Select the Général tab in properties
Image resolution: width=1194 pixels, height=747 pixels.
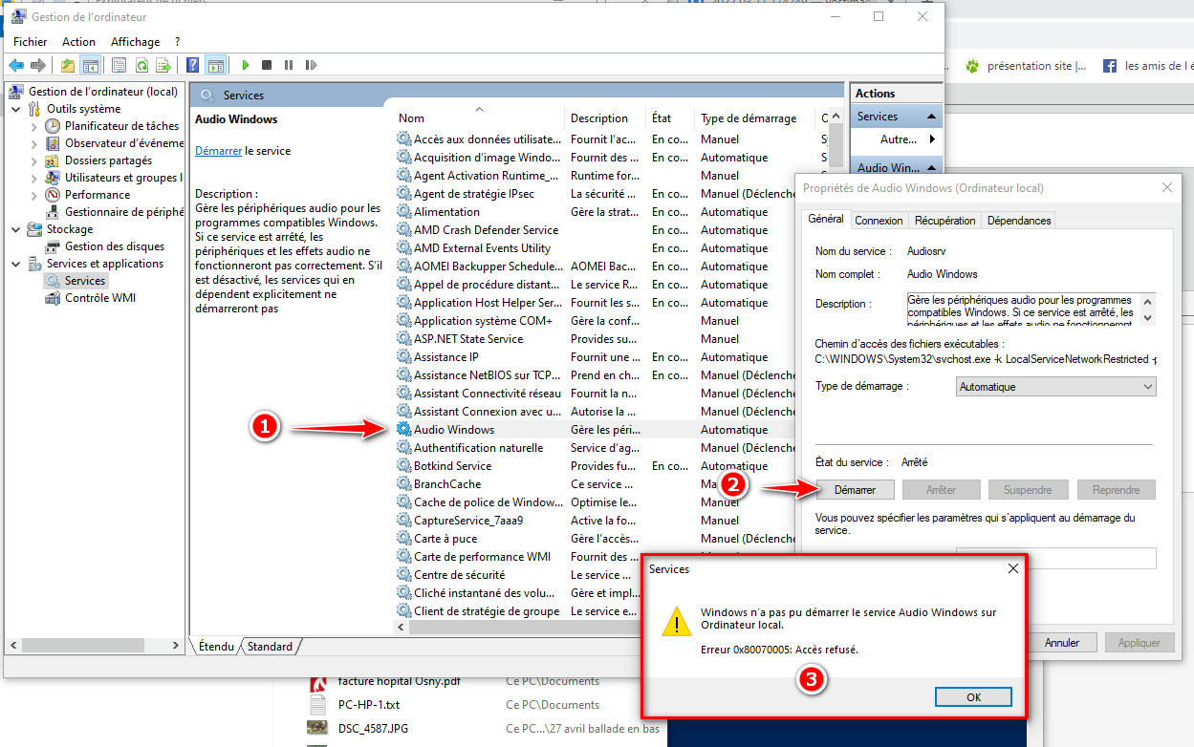(x=826, y=219)
